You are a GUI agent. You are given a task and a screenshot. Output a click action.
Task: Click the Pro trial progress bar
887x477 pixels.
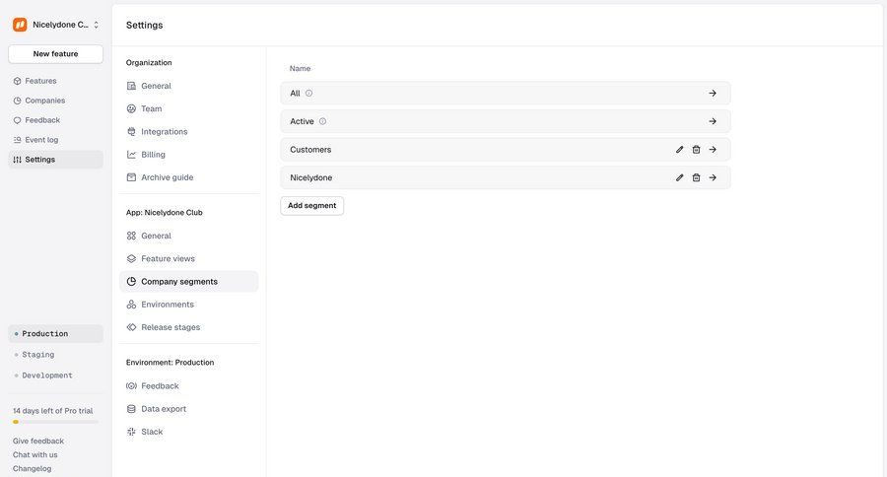[x=55, y=422]
